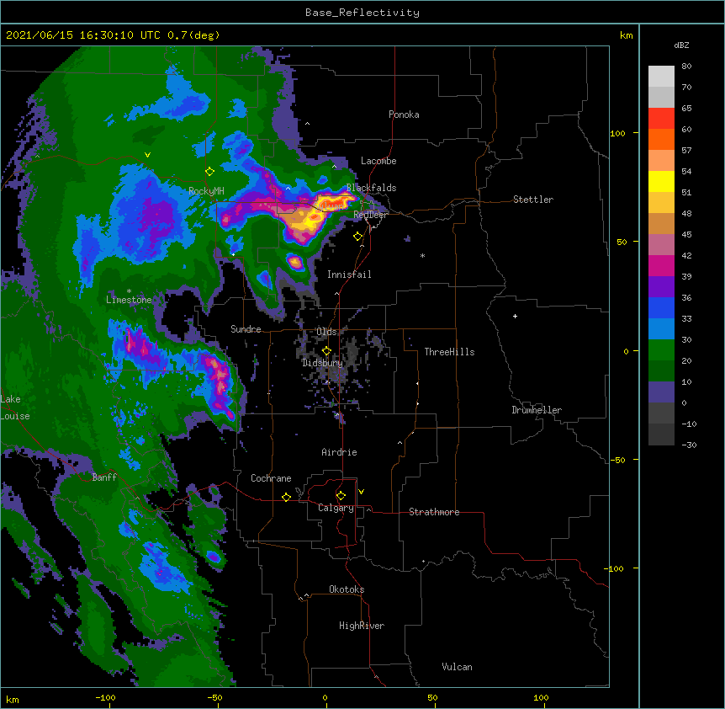Click the HighRiver label
Viewport: 725px width, 709px height.
click(x=362, y=626)
